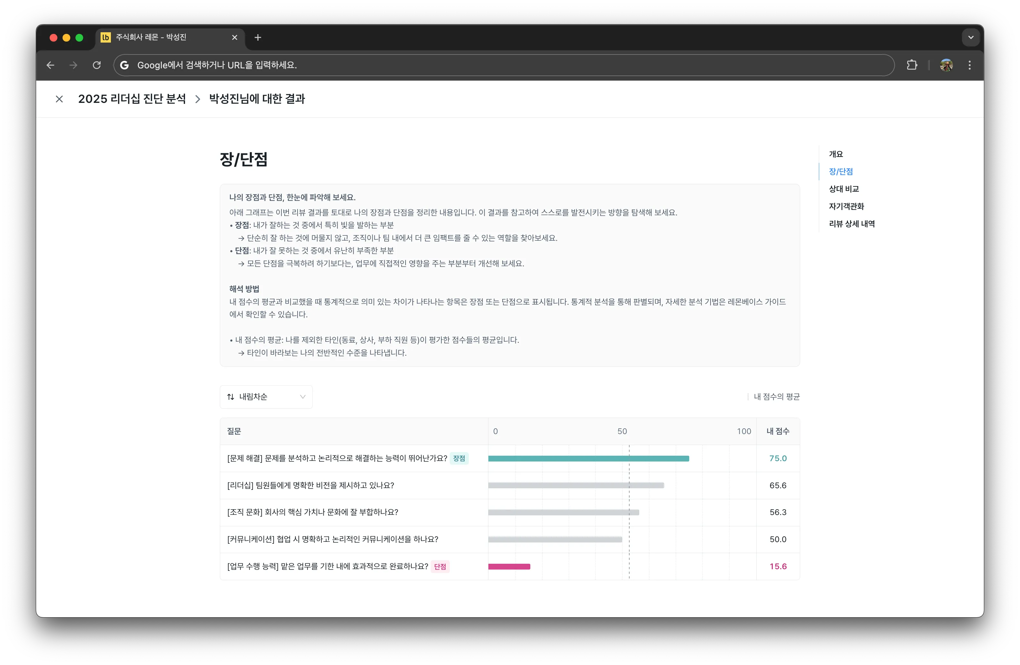Screen dimensions: 1020x665
Task: Click the Google icon in address bar
Action: click(x=124, y=65)
